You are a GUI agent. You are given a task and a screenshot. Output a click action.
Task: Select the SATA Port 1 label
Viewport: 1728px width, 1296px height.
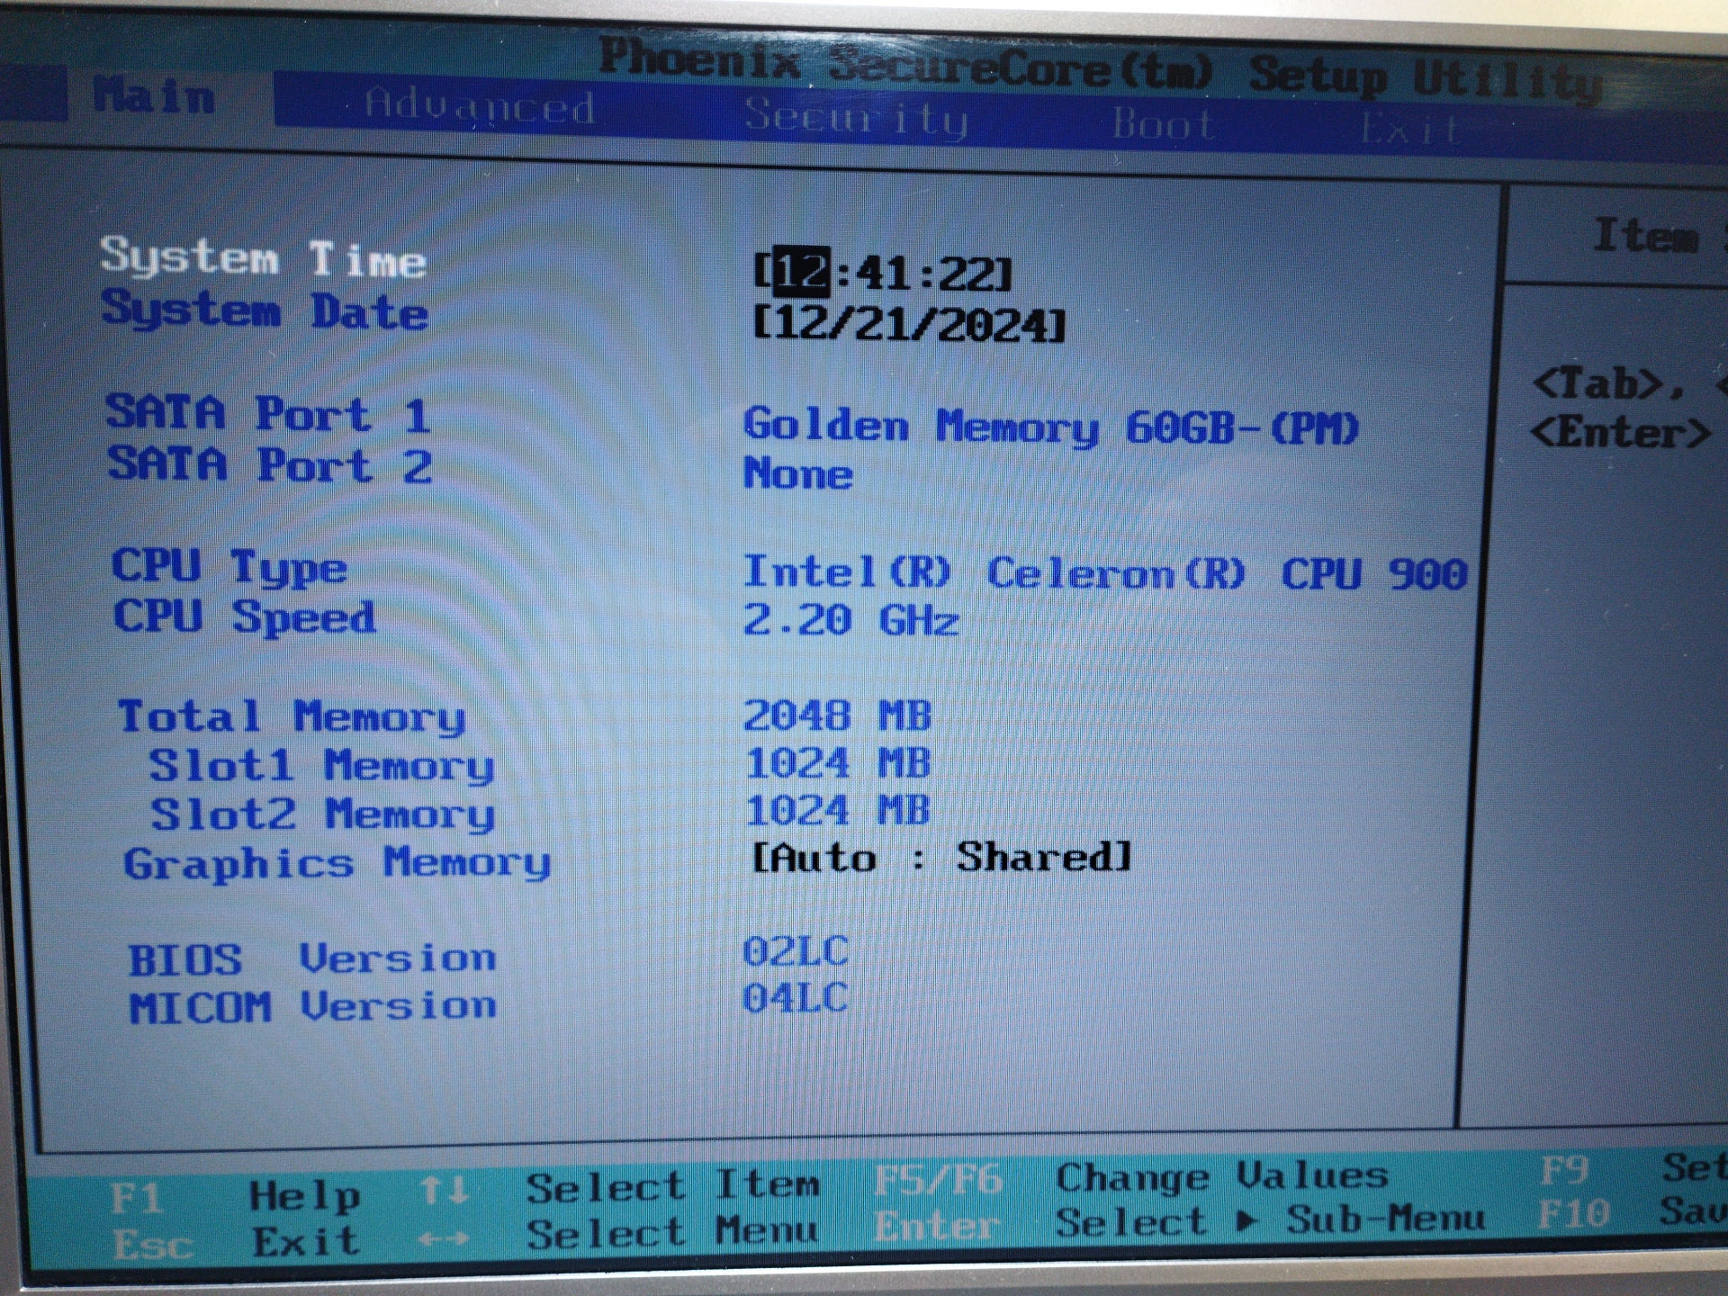pos(268,413)
